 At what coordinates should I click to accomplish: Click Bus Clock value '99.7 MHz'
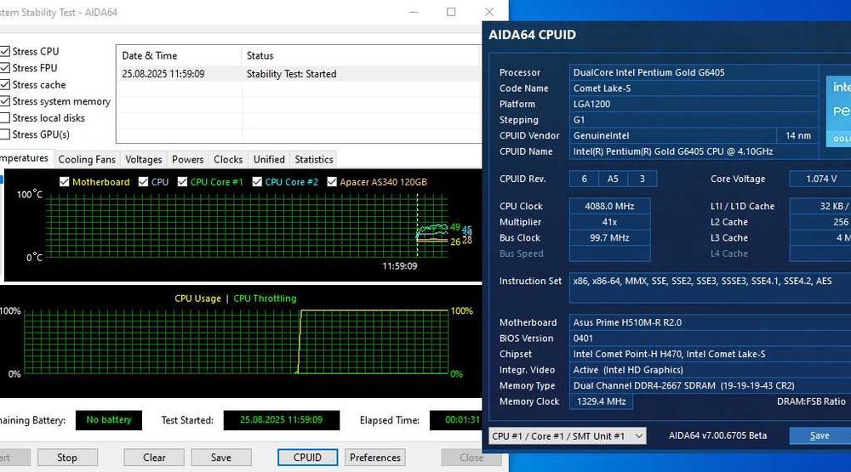(x=609, y=237)
